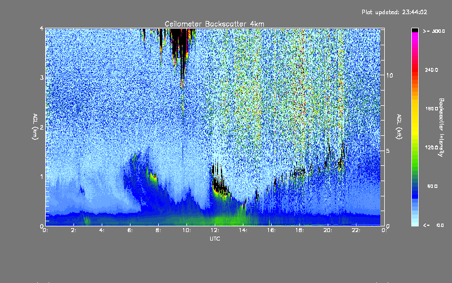The image size is (452, 283).
Task: Click the '5' kft tick label on the right axis
Action: click(388, 151)
